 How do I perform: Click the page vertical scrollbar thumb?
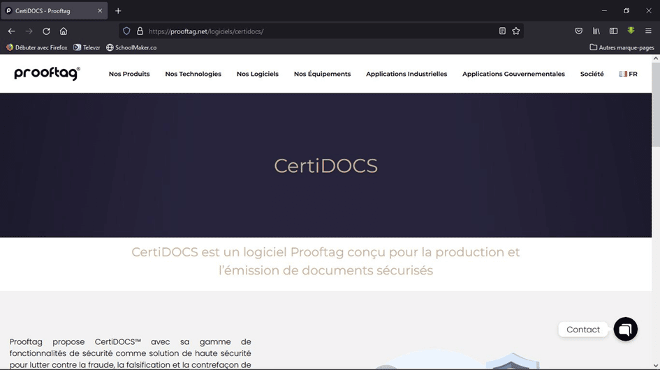tap(656, 105)
